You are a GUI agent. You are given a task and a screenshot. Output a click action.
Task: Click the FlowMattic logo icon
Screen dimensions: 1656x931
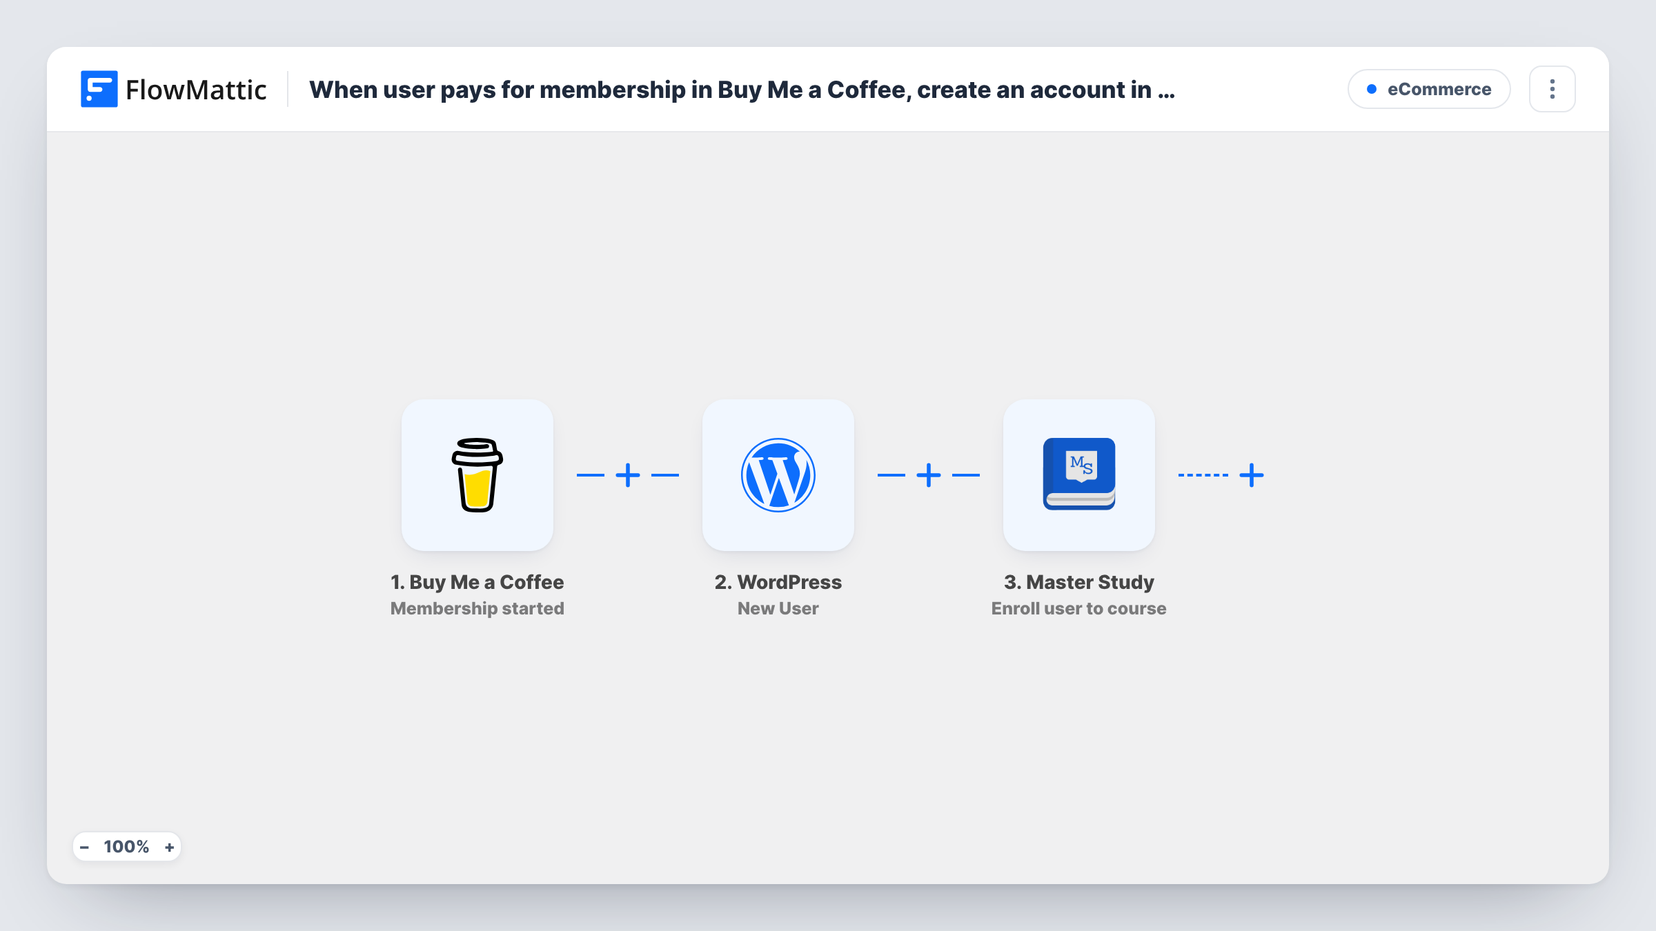[x=99, y=89]
